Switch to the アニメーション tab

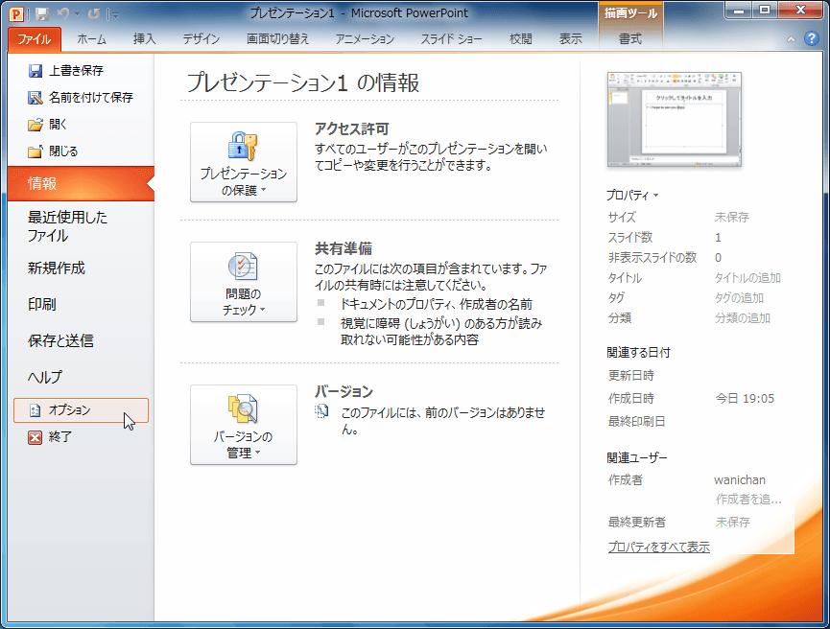point(365,39)
